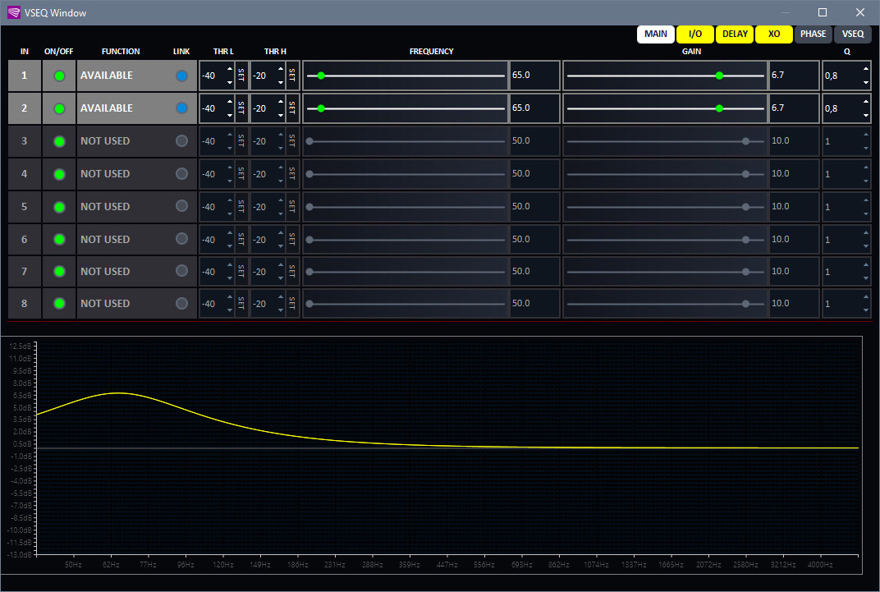Toggle ON/OFF indicator for input 3
The width and height of the screenshot is (880, 592).
[59, 141]
